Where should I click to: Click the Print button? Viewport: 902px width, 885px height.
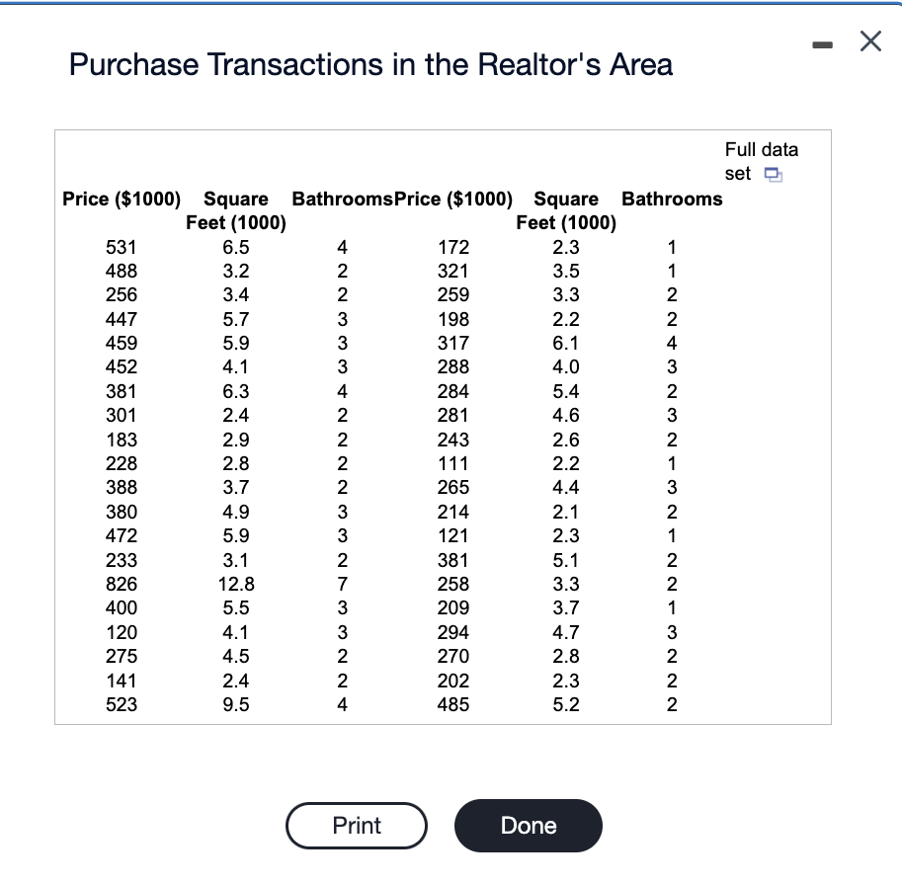point(357,825)
